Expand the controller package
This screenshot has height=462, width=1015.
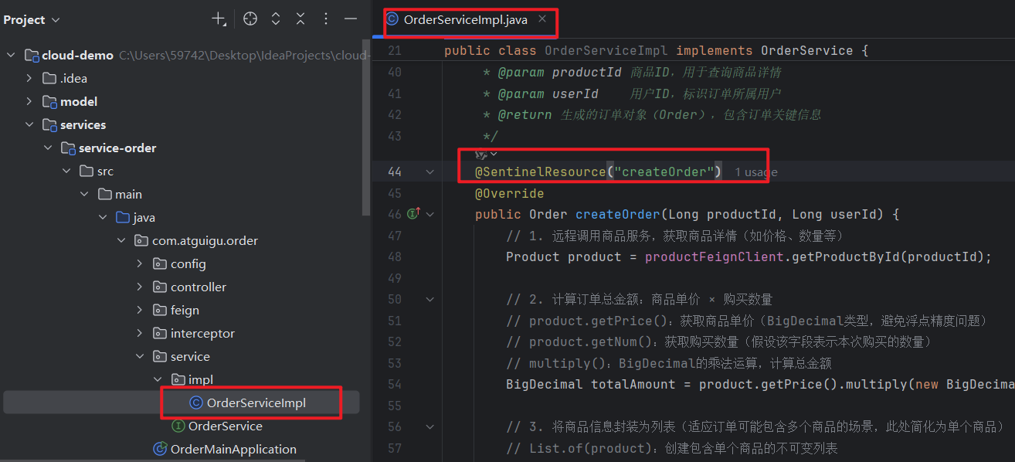pyautogui.click(x=140, y=287)
